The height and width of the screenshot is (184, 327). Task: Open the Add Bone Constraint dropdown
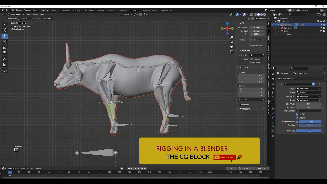(x=301, y=79)
